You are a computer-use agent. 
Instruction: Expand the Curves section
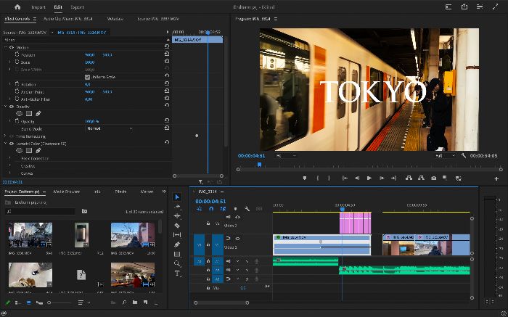[9, 173]
